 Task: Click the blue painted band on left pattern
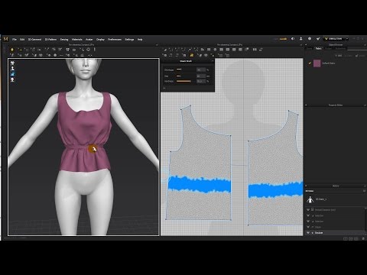coord(200,184)
